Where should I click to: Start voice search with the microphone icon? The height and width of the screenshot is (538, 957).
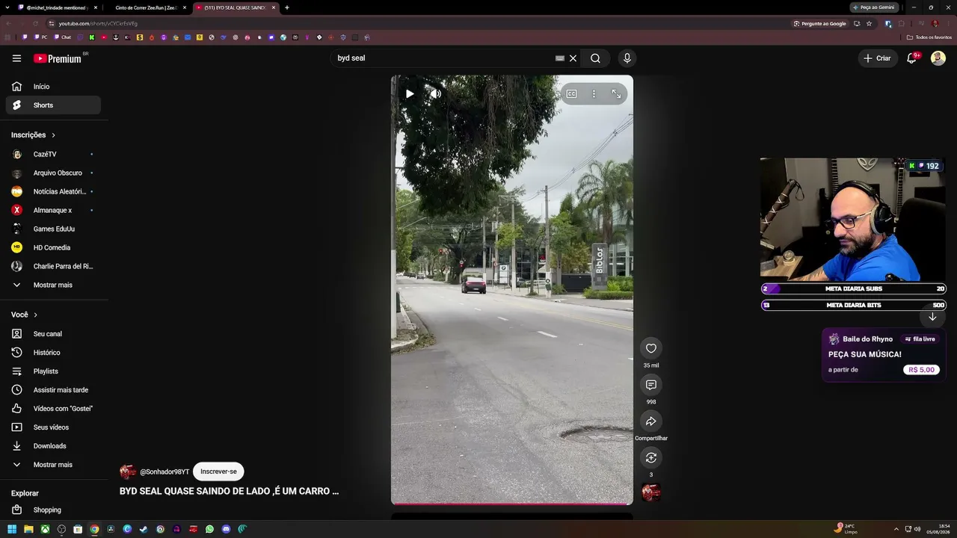(x=627, y=58)
